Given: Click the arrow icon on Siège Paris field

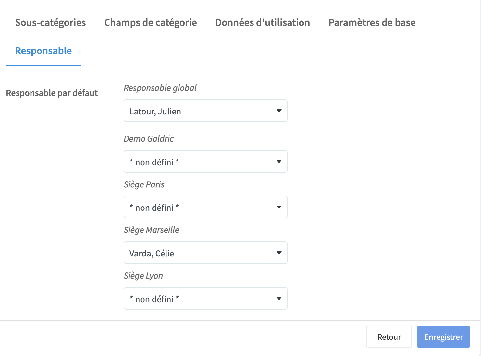Looking at the screenshot, I should point(279,207).
